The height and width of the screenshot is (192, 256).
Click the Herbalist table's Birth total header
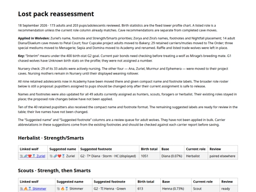[149, 149]
